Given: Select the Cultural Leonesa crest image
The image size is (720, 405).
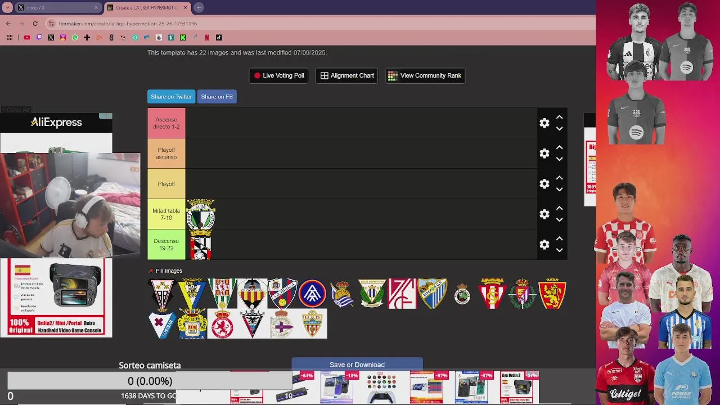Looking at the screenshot, I should 222,324.
